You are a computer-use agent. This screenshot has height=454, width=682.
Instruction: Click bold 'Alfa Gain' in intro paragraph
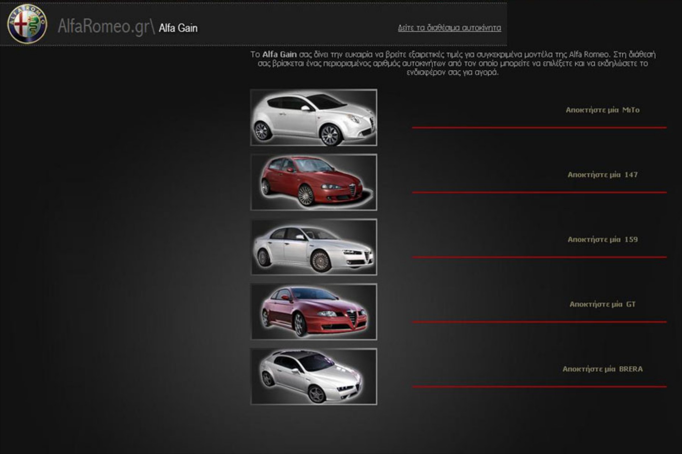(279, 55)
